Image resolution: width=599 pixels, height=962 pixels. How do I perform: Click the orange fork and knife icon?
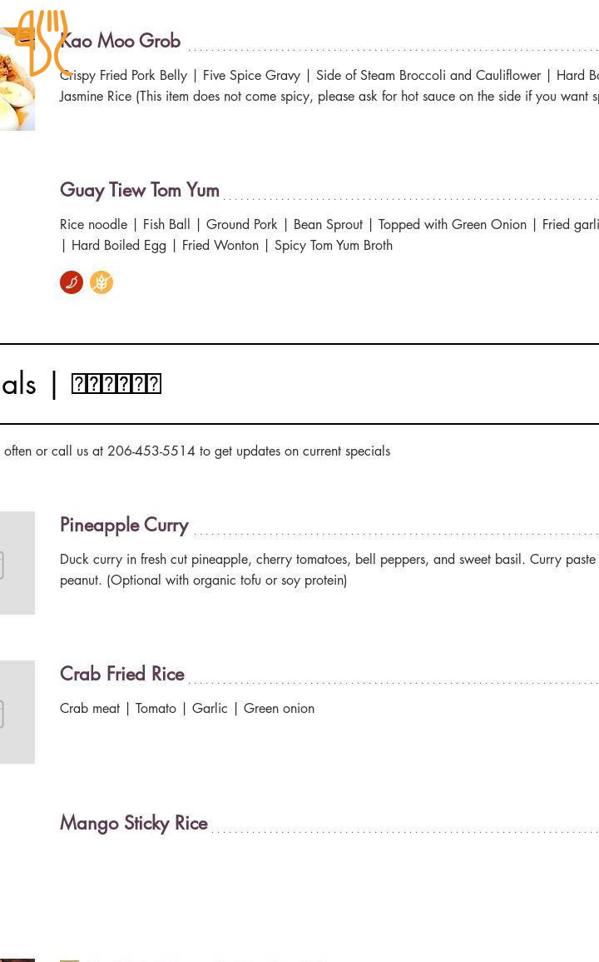tap(42, 42)
